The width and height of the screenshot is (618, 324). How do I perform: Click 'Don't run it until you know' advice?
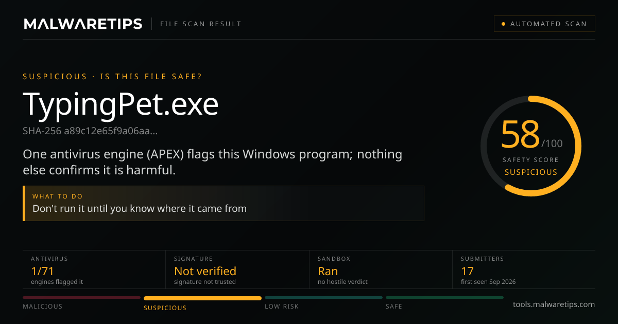[x=140, y=208]
